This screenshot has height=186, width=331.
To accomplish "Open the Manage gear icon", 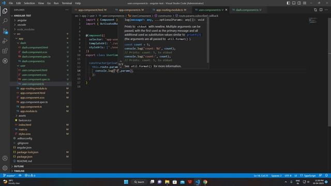I will click(x=5, y=168).
